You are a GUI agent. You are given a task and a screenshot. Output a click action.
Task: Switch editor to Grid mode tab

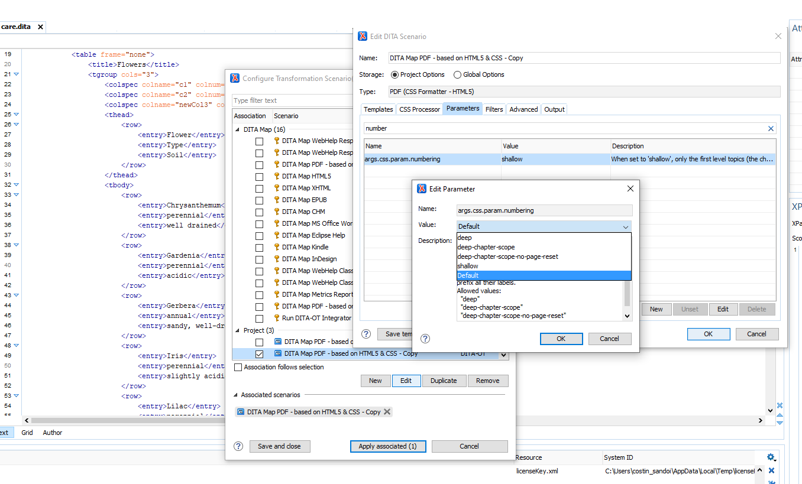(x=27, y=433)
